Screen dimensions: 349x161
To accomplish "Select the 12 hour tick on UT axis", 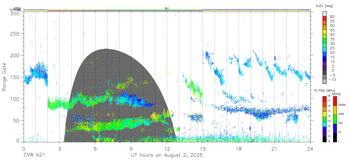I will point(167,149).
